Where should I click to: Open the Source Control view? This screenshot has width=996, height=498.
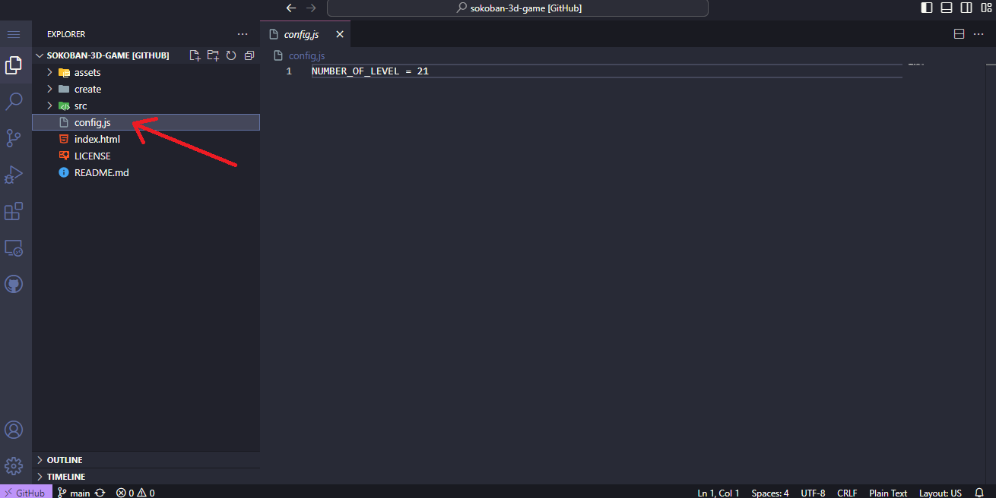14,138
